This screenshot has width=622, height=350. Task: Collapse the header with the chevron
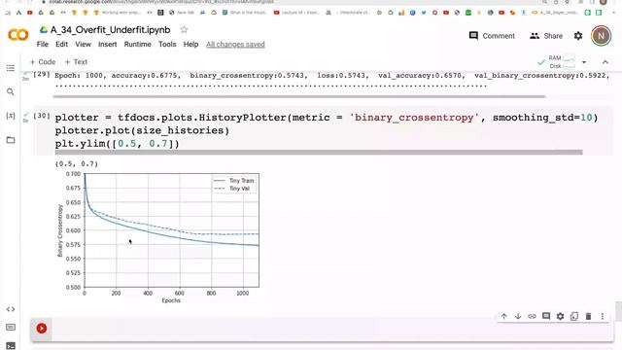pyautogui.click(x=605, y=62)
